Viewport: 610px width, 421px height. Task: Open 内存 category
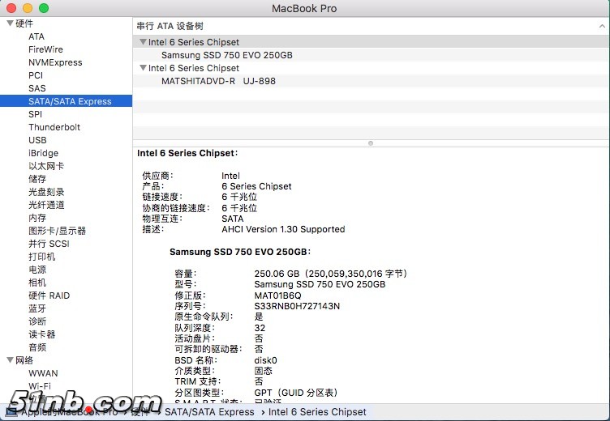click(37, 218)
